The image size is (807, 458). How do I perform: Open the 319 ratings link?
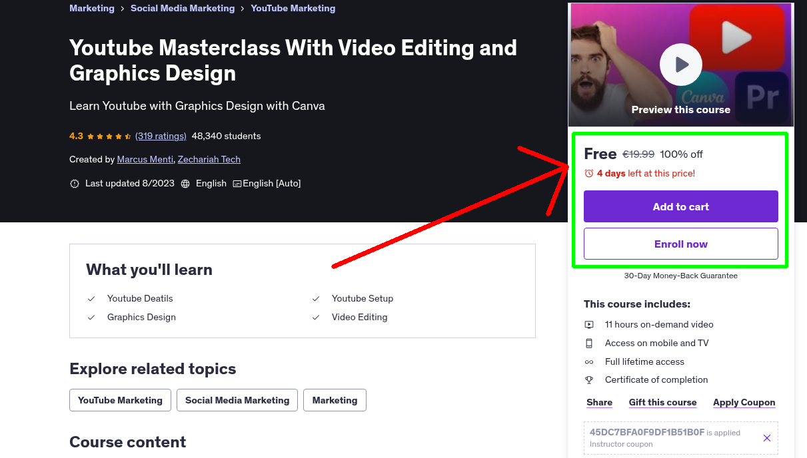pos(161,136)
